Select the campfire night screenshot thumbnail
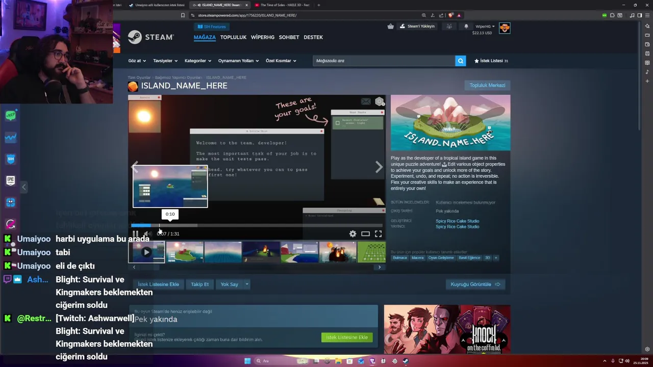Viewport: 653px width, 367px height. pyautogui.click(x=261, y=252)
